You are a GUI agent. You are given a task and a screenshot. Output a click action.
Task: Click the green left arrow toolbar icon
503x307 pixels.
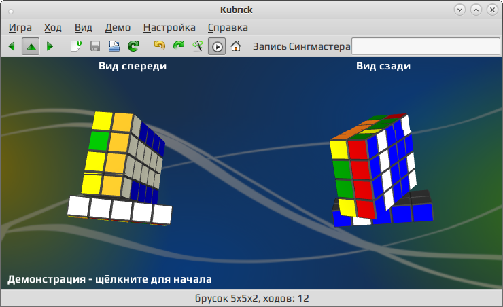coord(12,46)
